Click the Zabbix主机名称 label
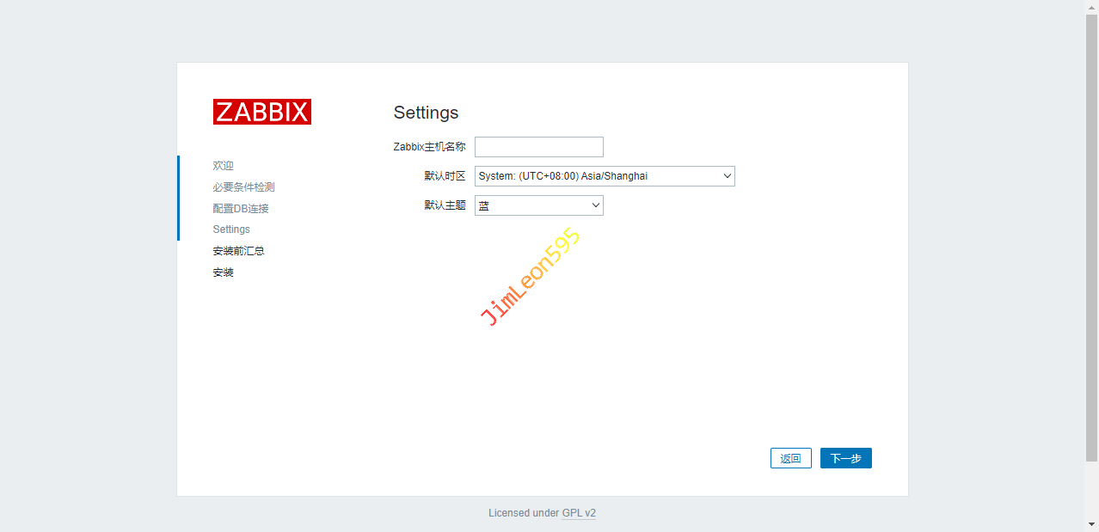 click(429, 147)
